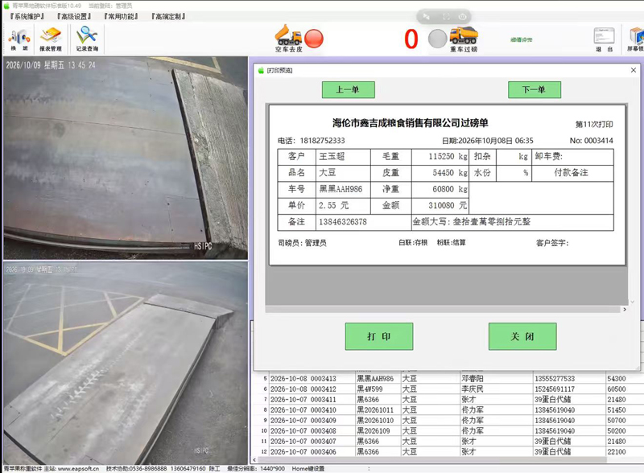Open 记录查询 record query tool
The image size is (644, 473).
pos(87,39)
